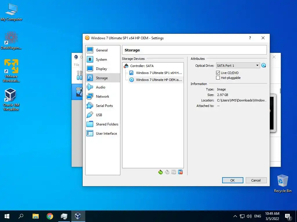Click the ENG language indicator
This screenshot has height=222, width=297.
click(x=258, y=216)
